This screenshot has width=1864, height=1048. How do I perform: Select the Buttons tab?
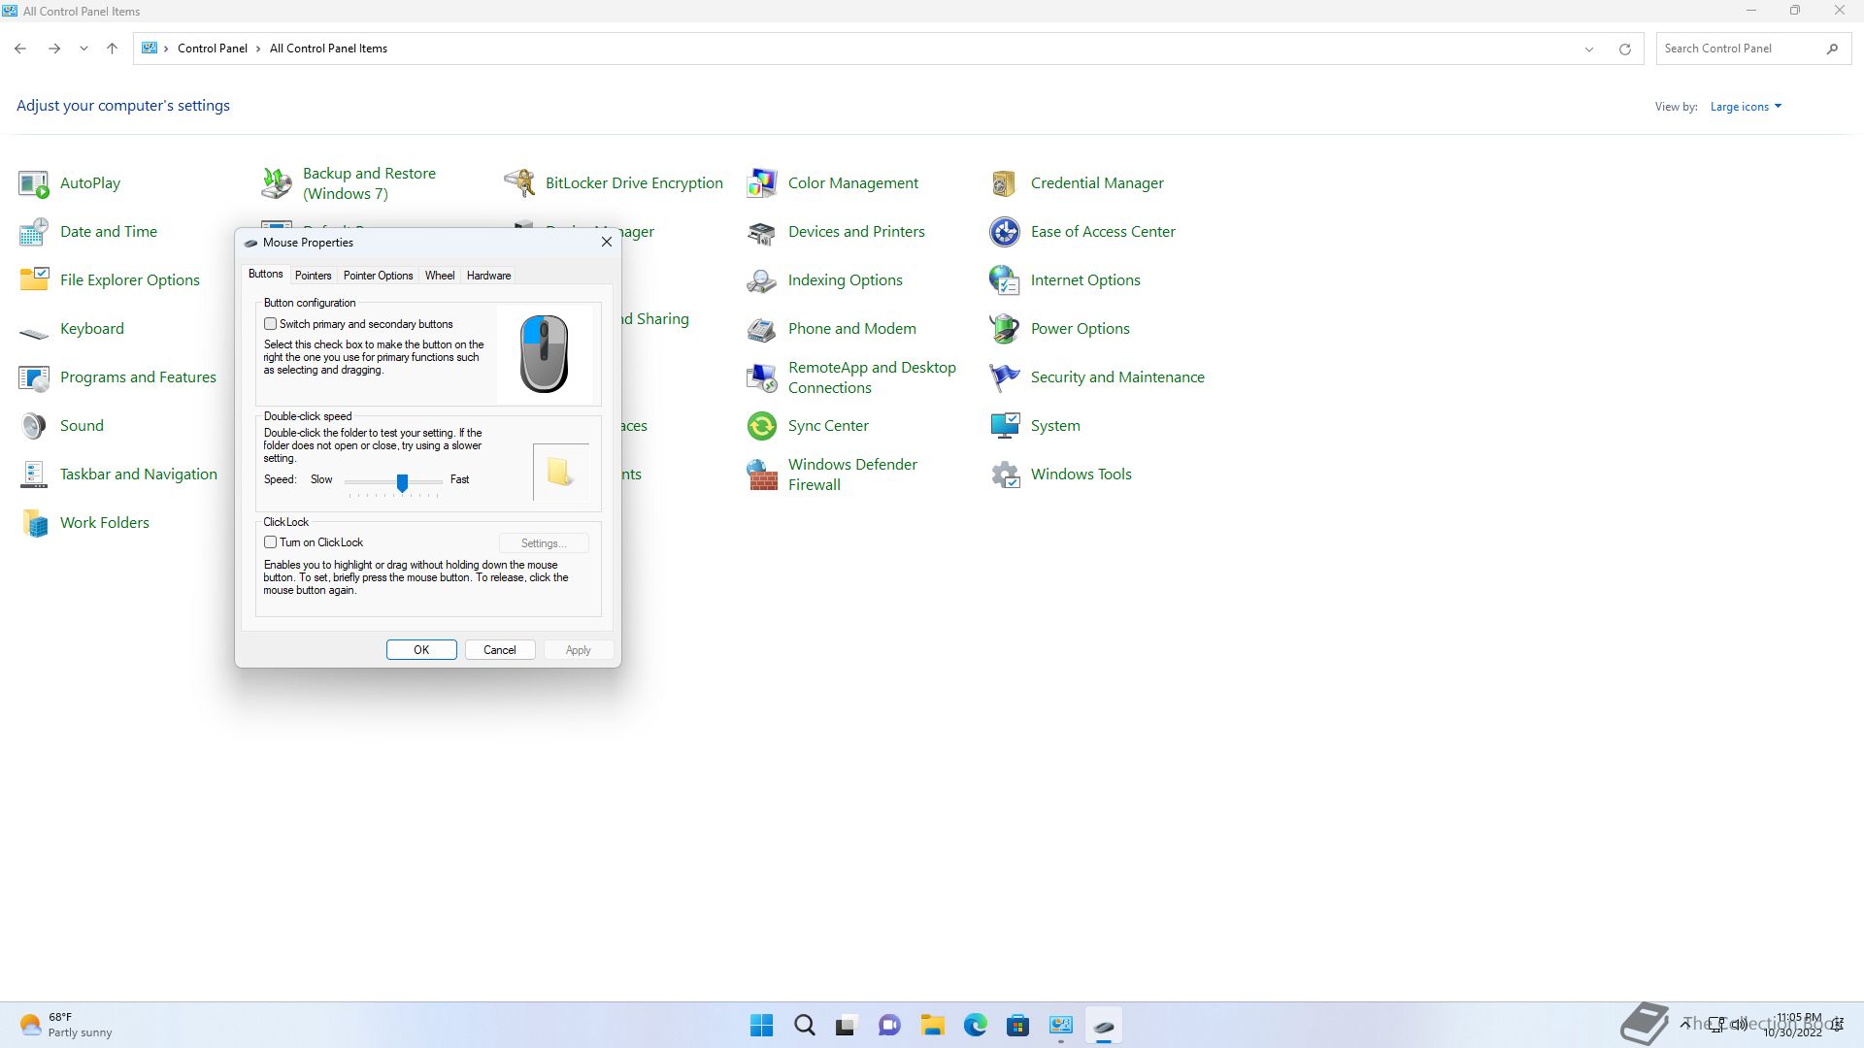click(x=265, y=275)
